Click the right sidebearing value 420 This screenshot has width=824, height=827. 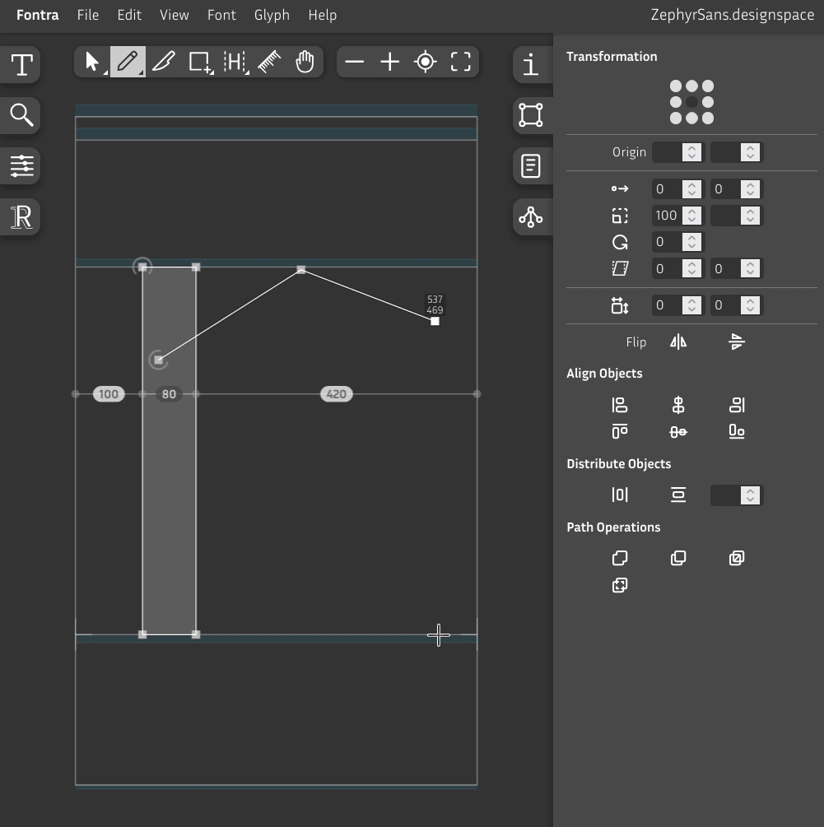click(x=336, y=394)
